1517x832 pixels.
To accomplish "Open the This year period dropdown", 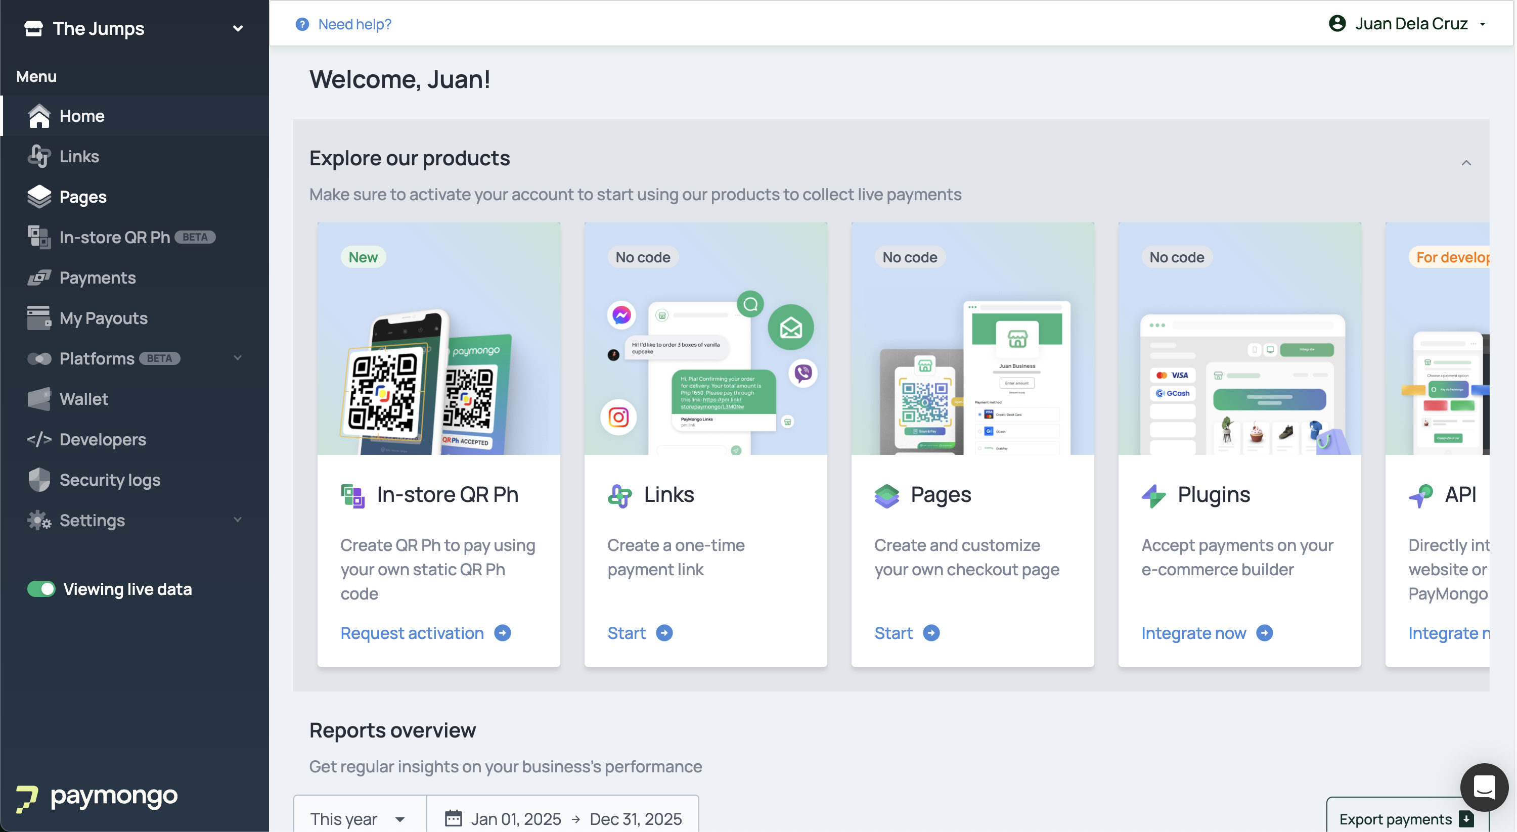I will point(360,818).
